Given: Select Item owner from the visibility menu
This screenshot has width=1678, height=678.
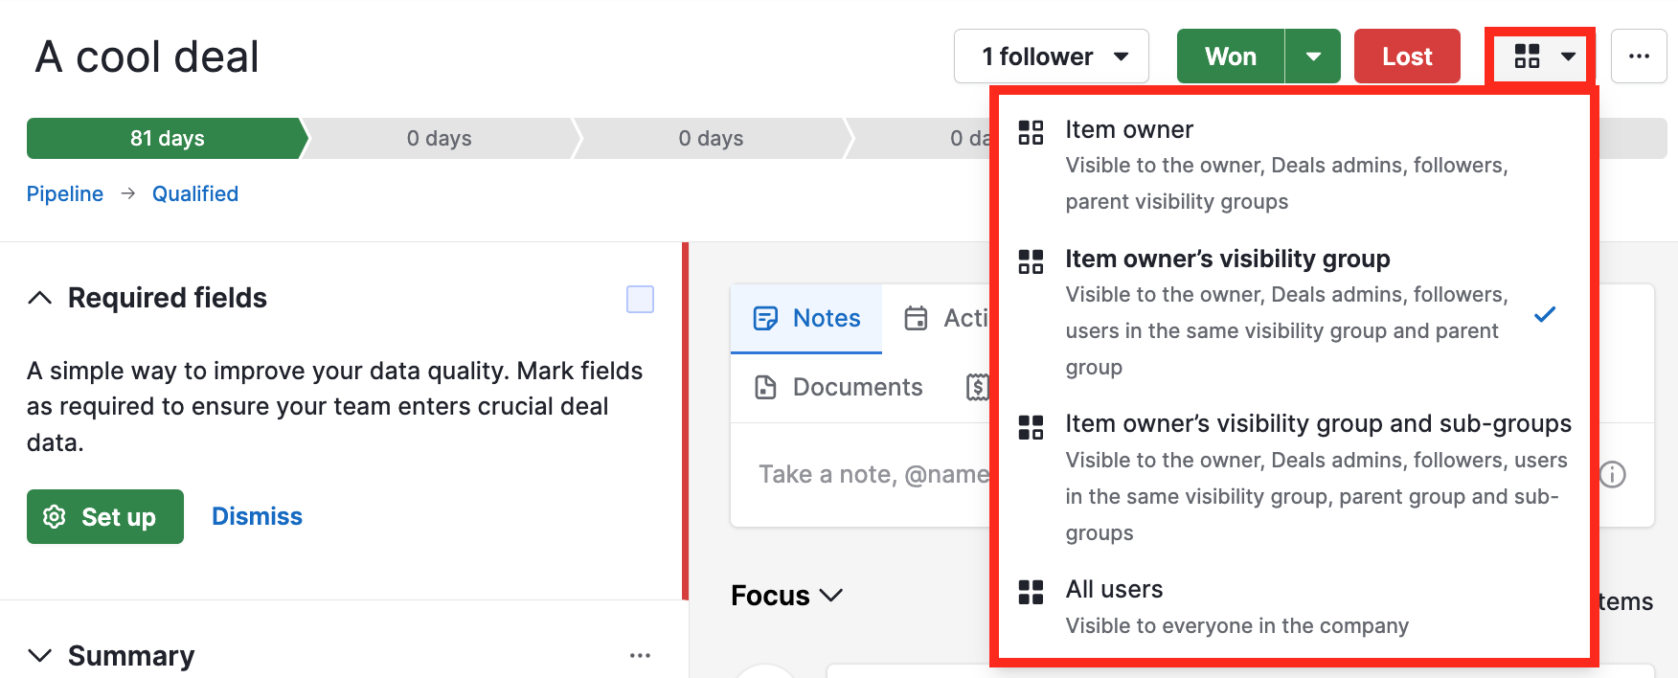Looking at the screenshot, I should point(1130,129).
